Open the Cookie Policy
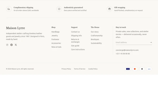Screen dimensions: 158x101 [93, 69]
